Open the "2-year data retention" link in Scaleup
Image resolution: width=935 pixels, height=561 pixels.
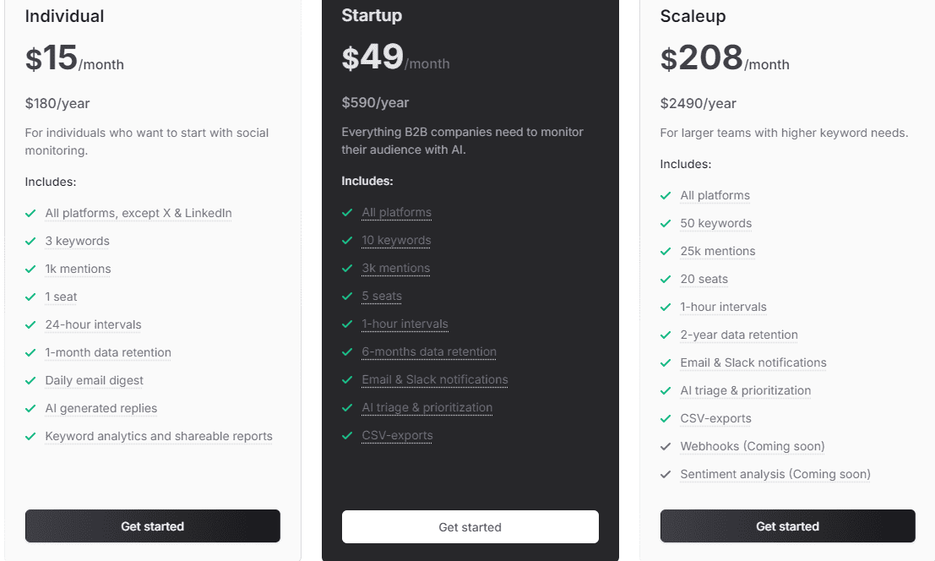point(738,335)
